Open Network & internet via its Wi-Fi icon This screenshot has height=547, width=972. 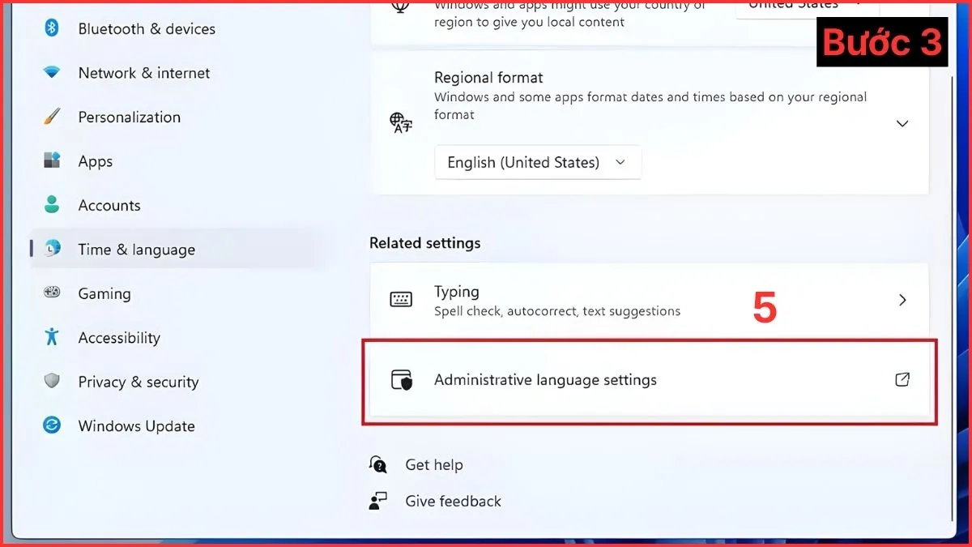point(50,72)
